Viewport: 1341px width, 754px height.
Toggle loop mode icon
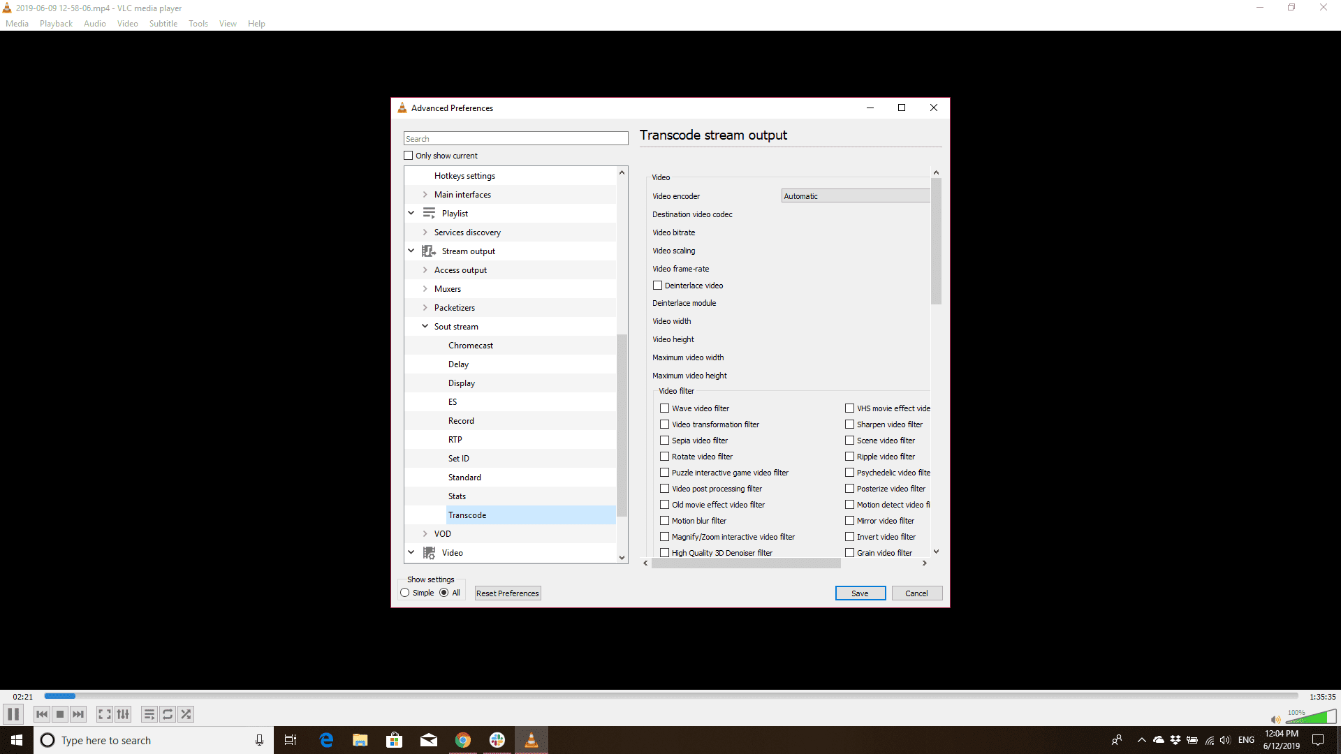[168, 714]
